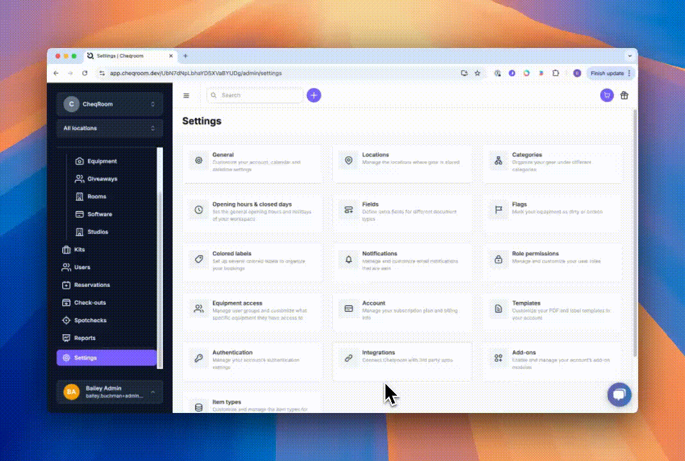685x461 pixels.
Task: Open the purple cart icon
Action: coord(606,95)
